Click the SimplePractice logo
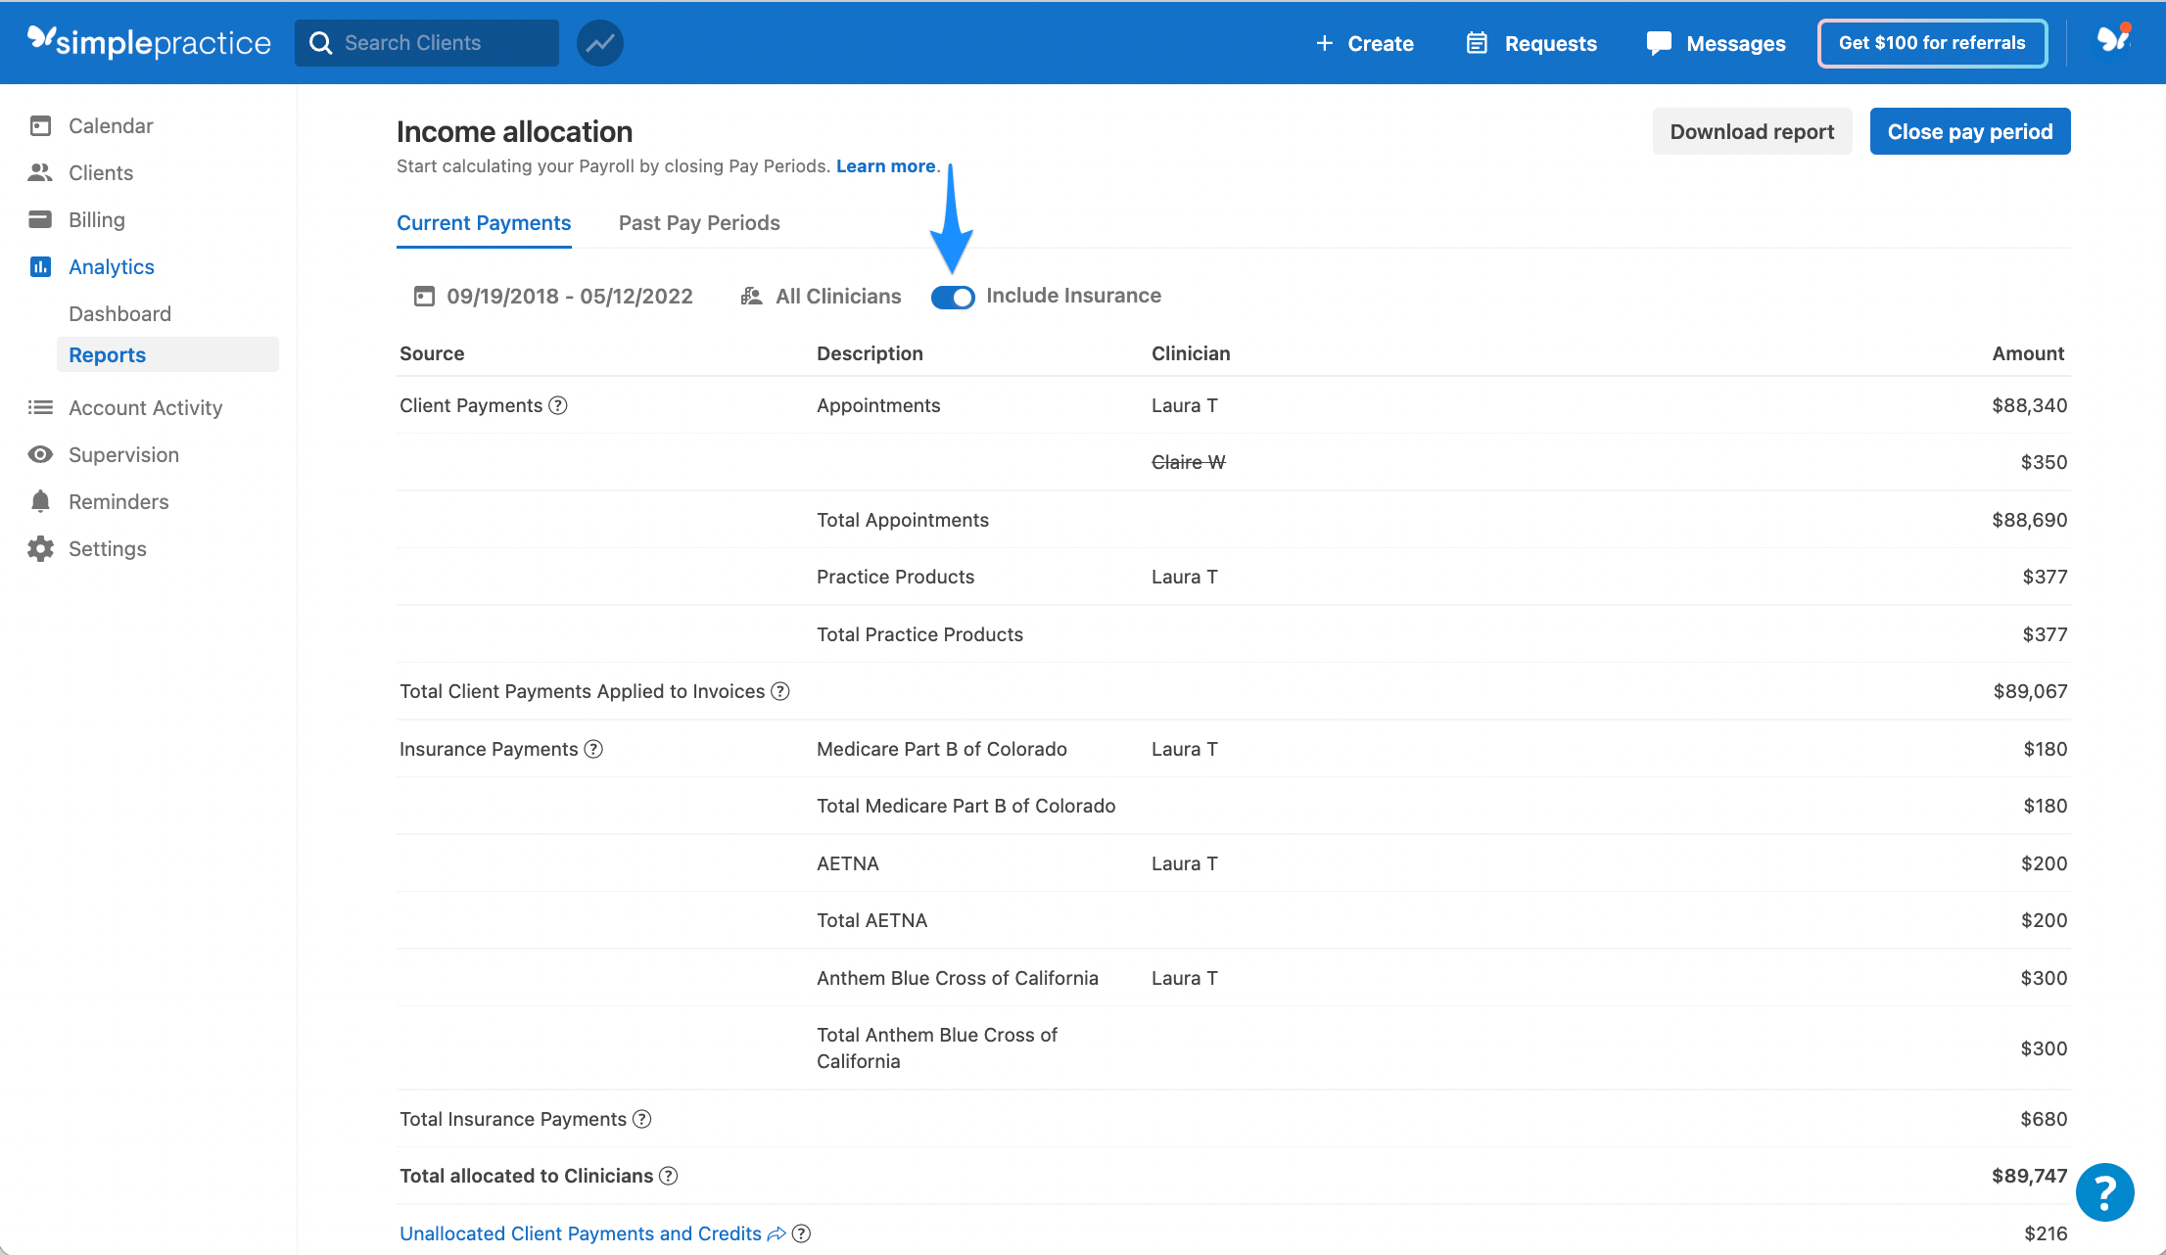 [x=149, y=42]
